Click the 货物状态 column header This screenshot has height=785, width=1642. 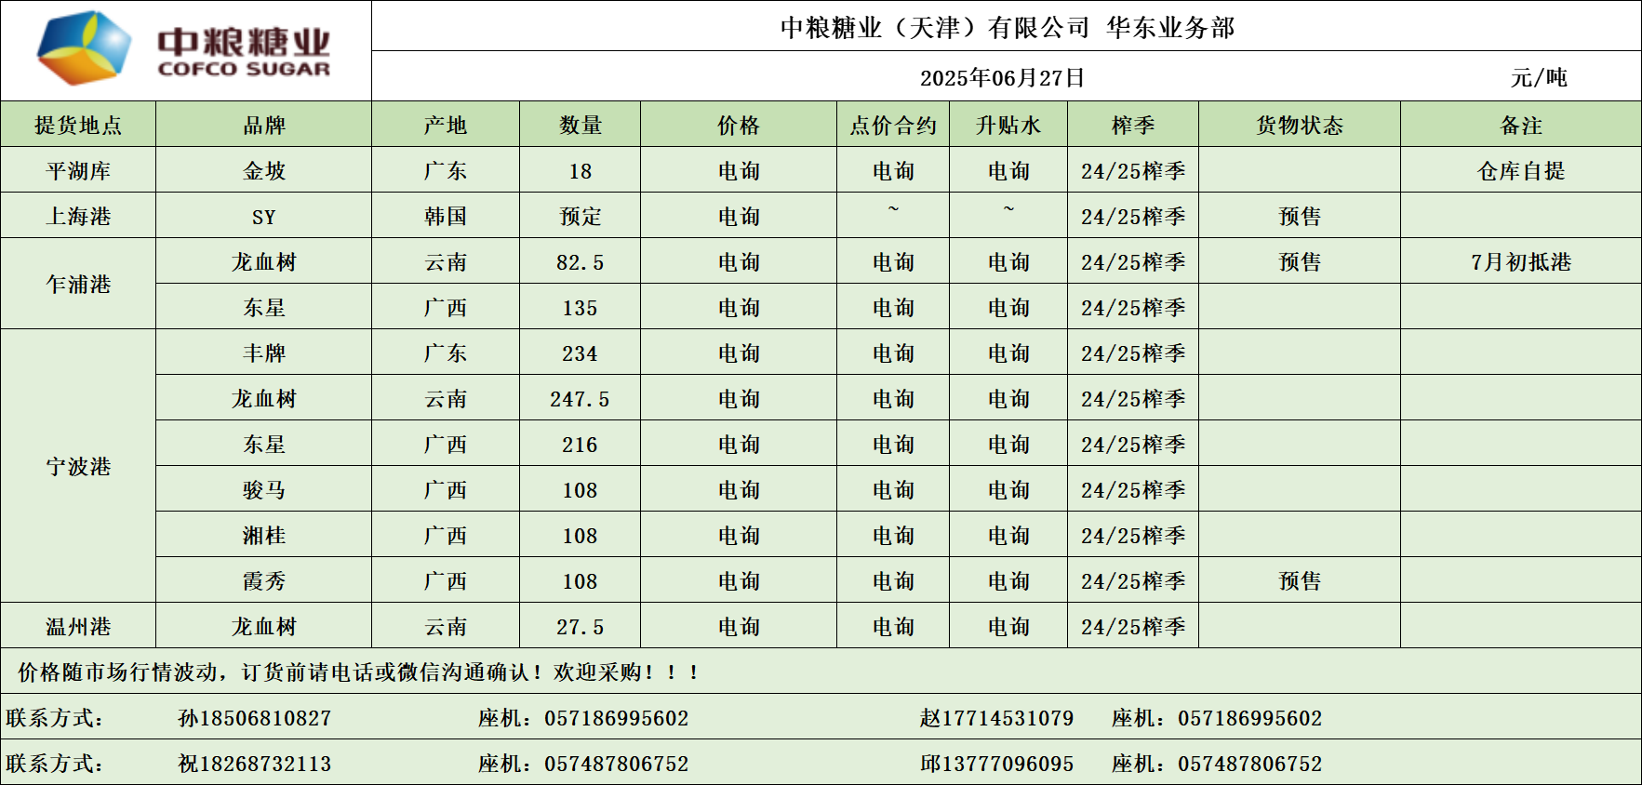[1299, 125]
